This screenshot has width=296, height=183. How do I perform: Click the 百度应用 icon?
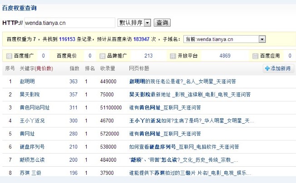pyautogui.click(x=255, y=56)
